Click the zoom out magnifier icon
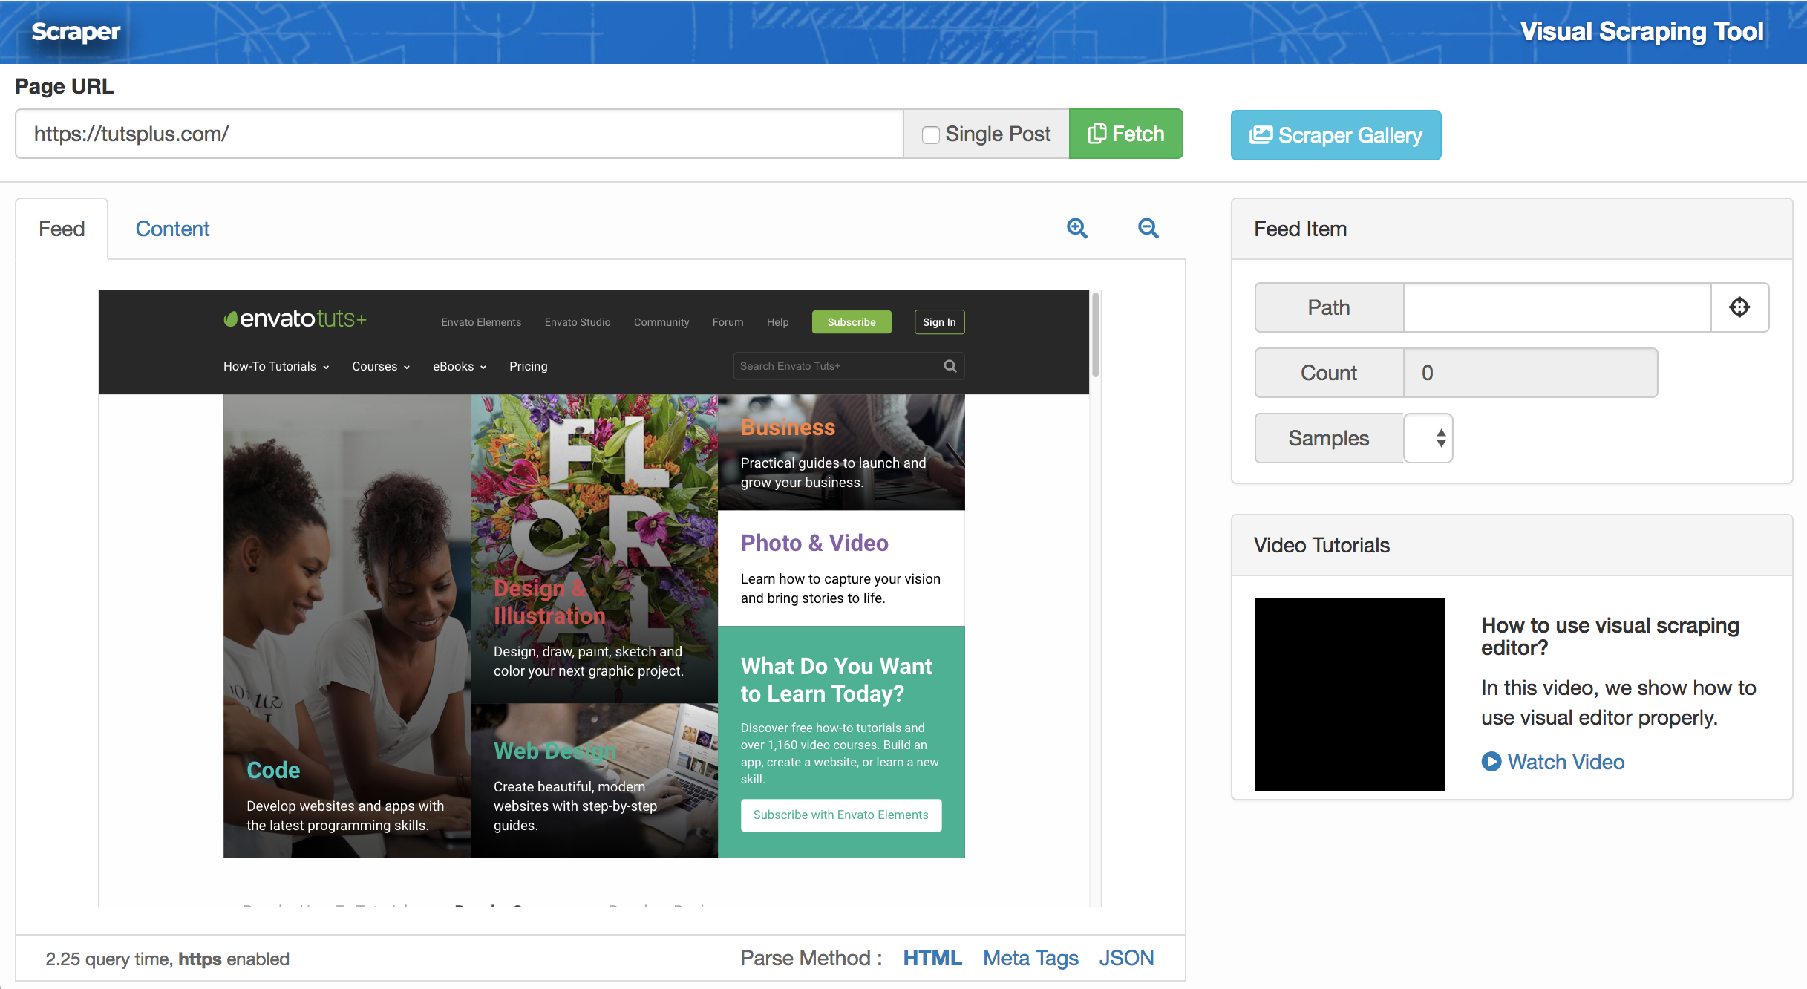This screenshot has height=989, width=1807. 1148,229
